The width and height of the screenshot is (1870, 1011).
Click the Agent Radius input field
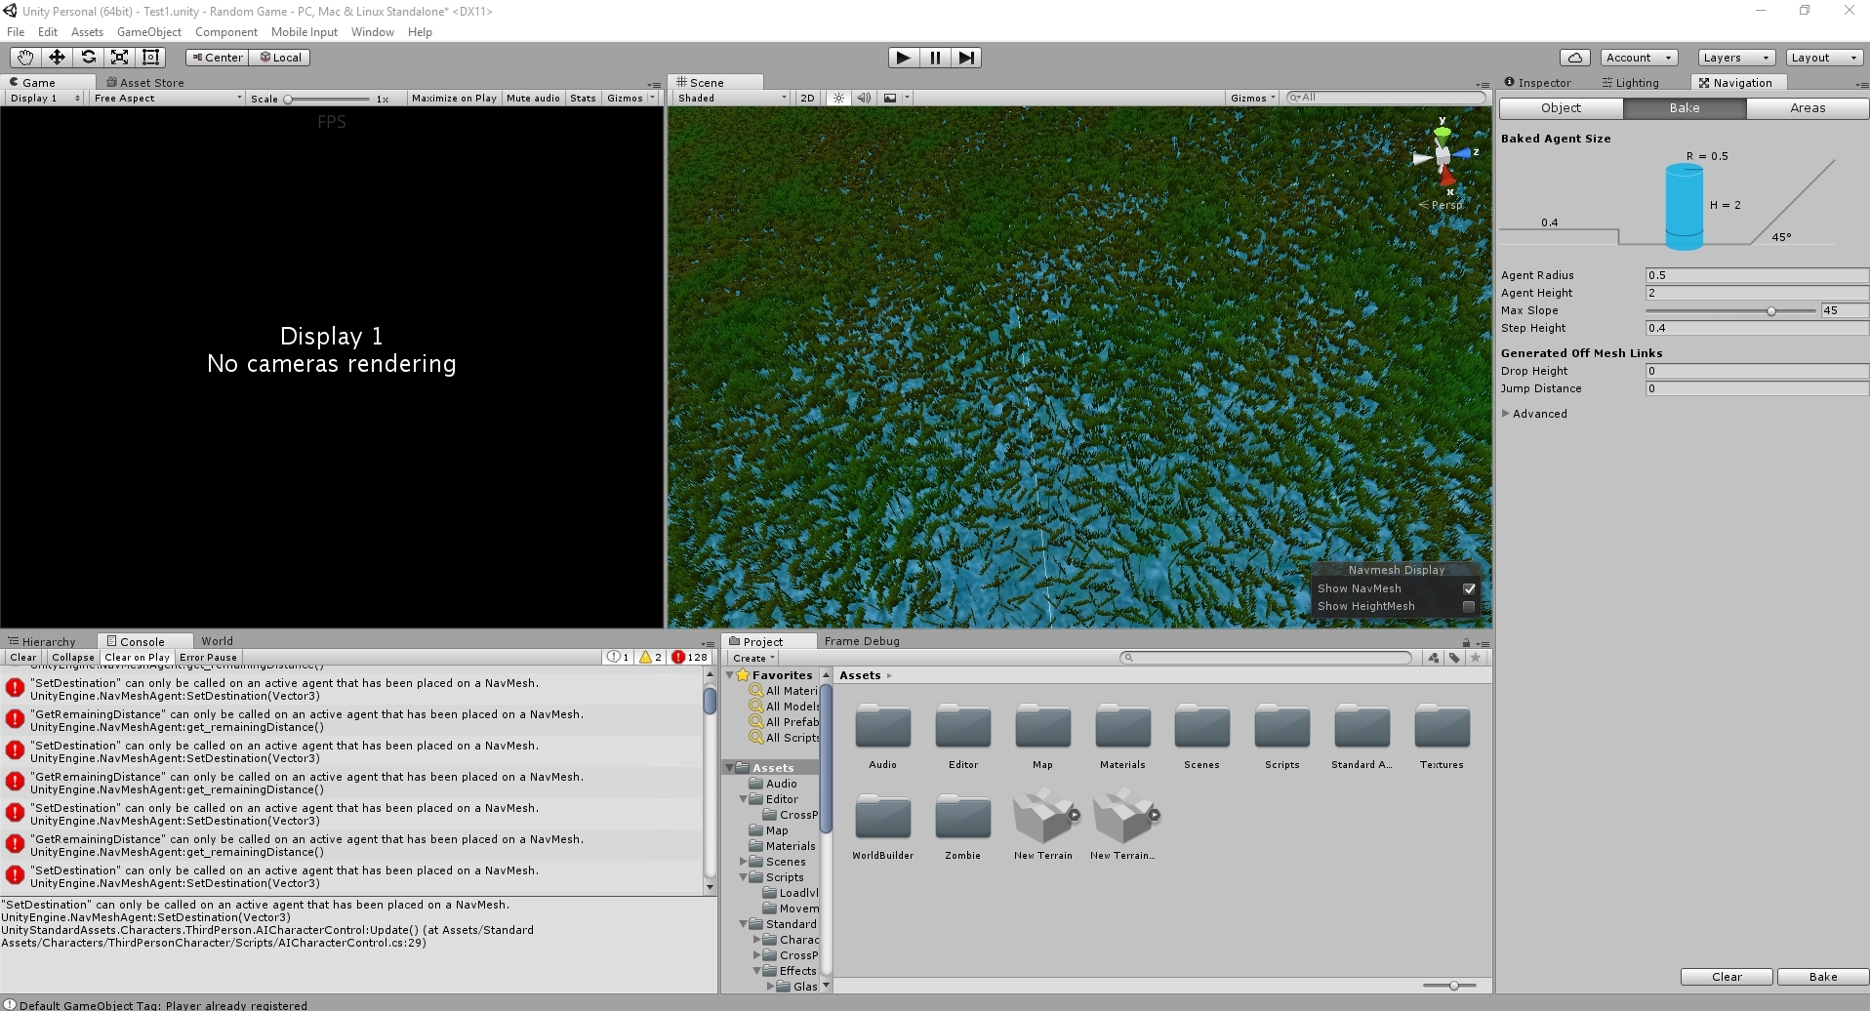tap(1756, 275)
